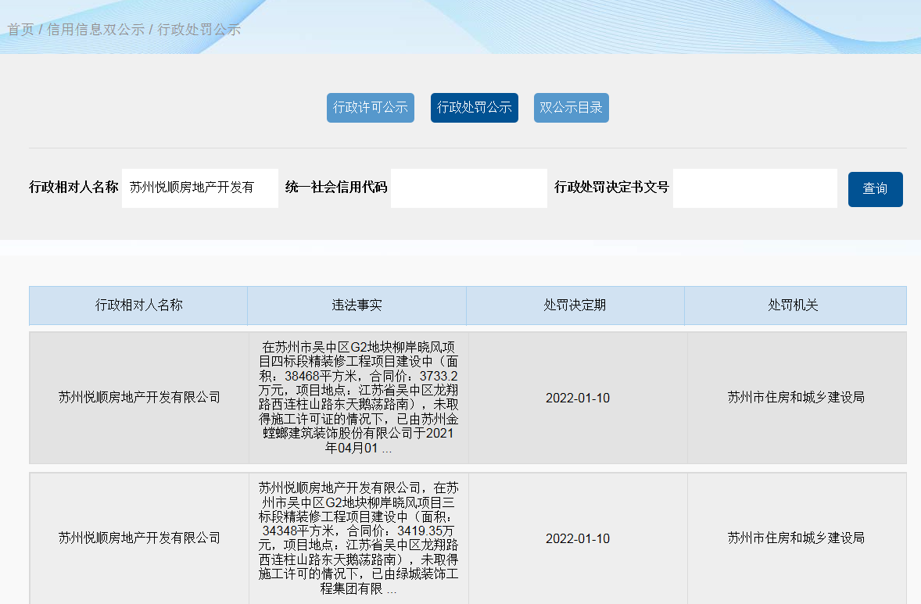
Task: Click the 处罚机关 column header
Action: tap(794, 306)
